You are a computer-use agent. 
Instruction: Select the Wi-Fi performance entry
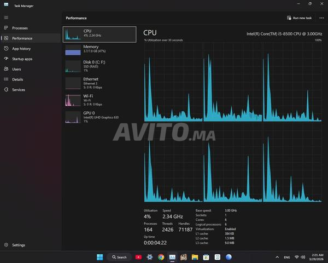(100, 100)
